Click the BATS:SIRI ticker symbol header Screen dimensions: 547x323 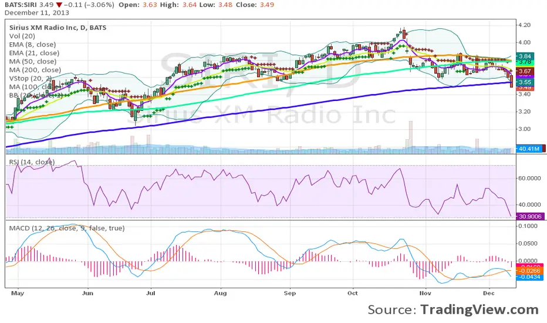coord(21,5)
